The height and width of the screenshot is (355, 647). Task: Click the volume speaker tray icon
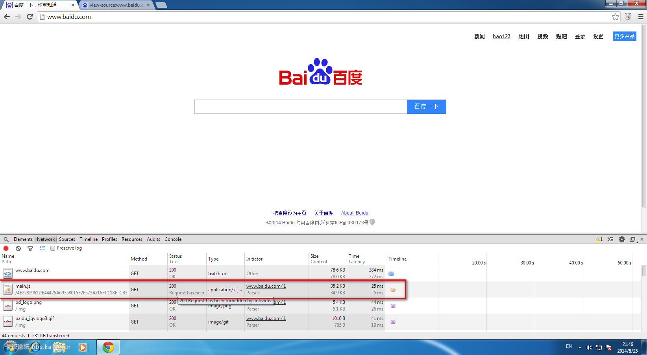pos(589,347)
